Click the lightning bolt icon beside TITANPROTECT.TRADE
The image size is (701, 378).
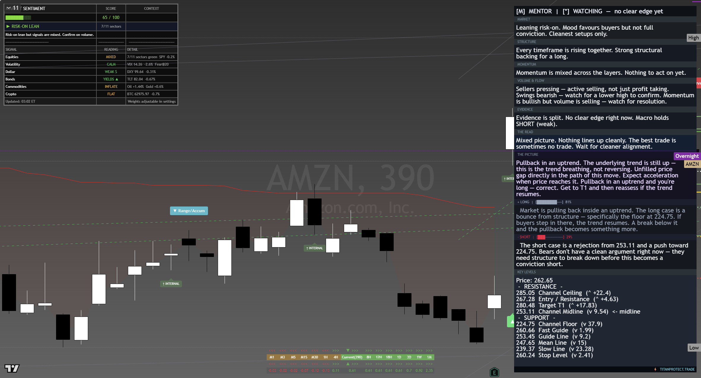tap(655, 369)
